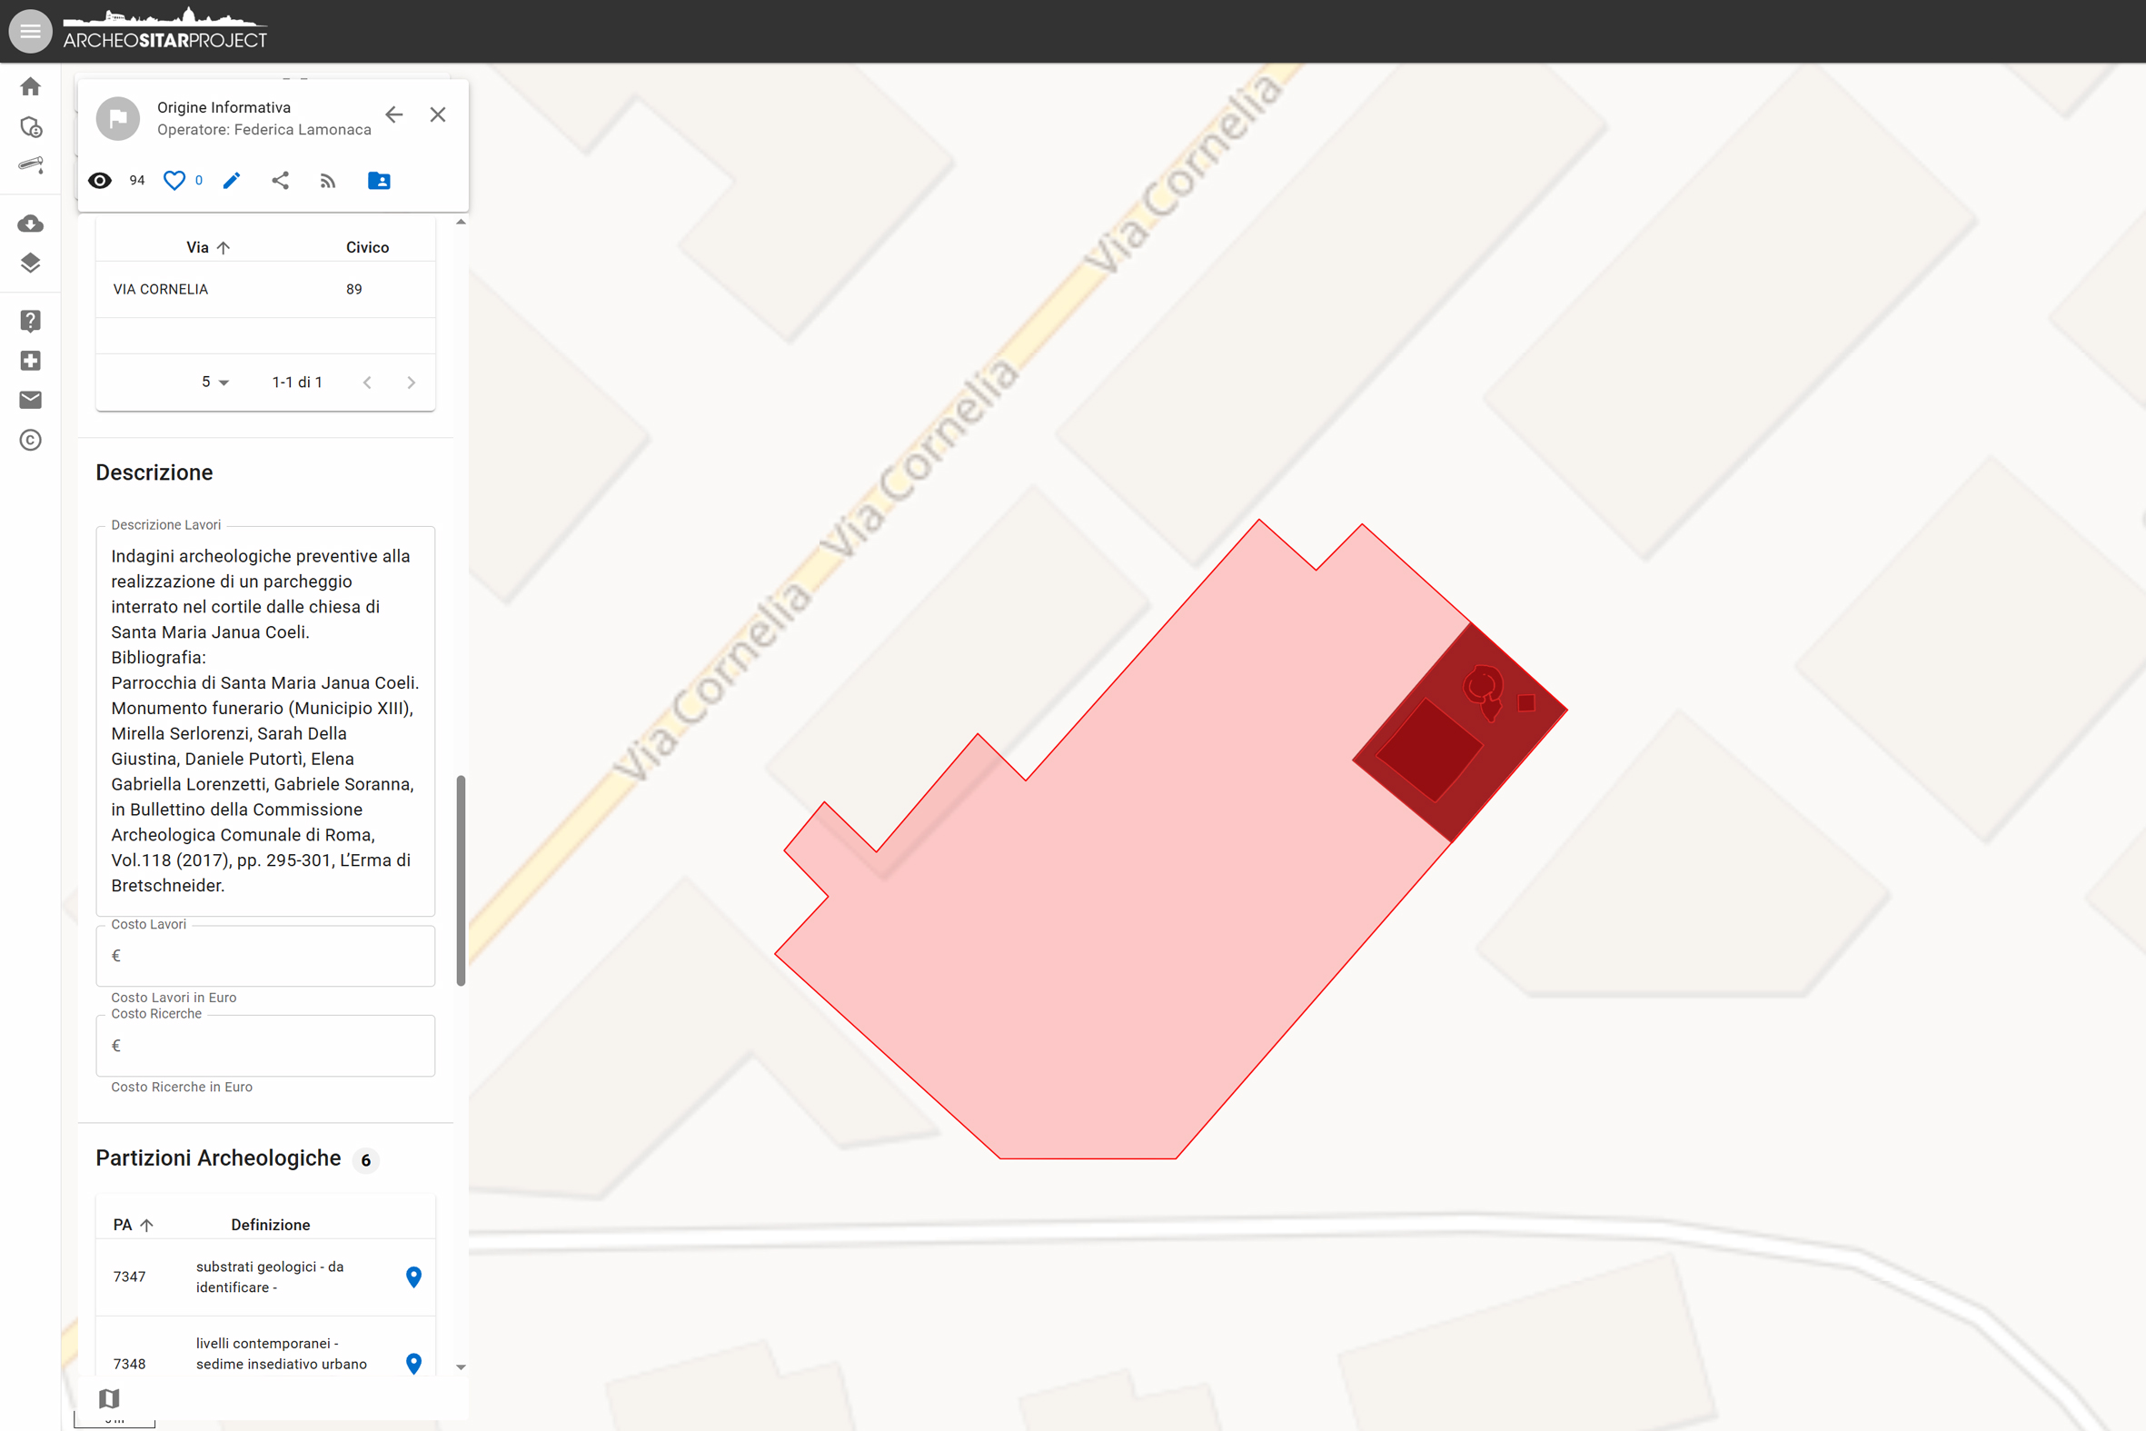This screenshot has width=2146, height=1431.
Task: Sort the table by the Via column
Action: tap(198, 247)
